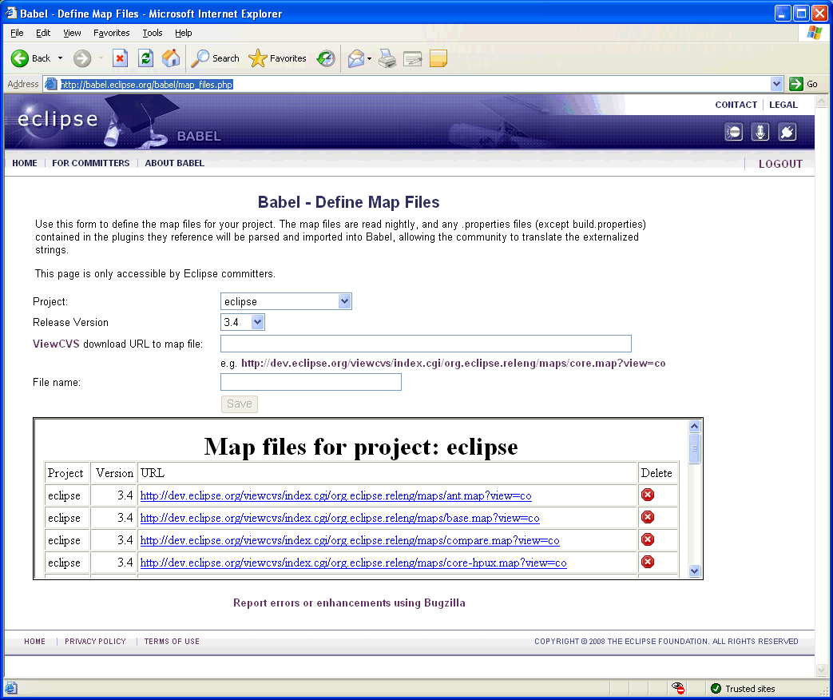This screenshot has height=700, width=833.
Task: Click the first Babel header icon (globe)
Action: click(734, 132)
